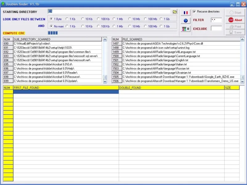Click FILE_SCANNED column header
The height and width of the screenshot is (185, 247).
(181, 39)
